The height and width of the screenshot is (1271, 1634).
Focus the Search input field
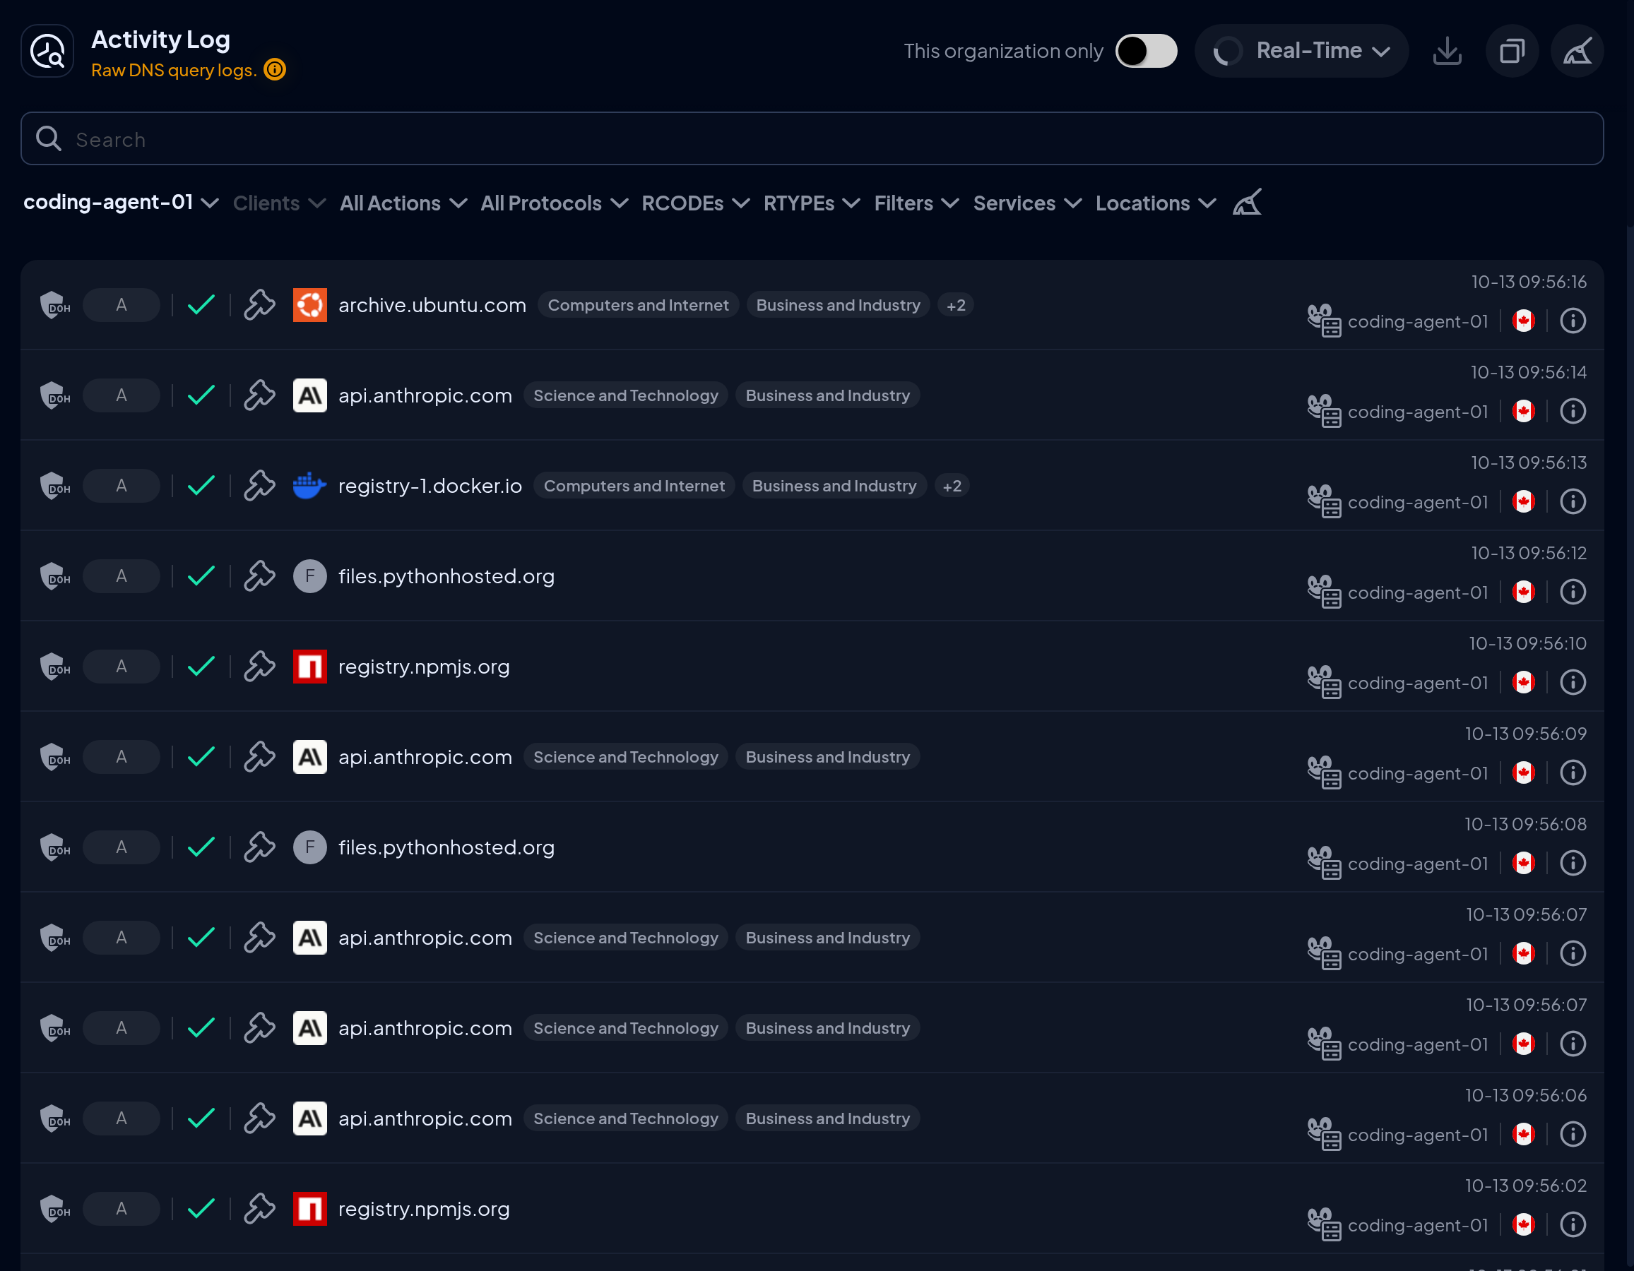click(812, 139)
